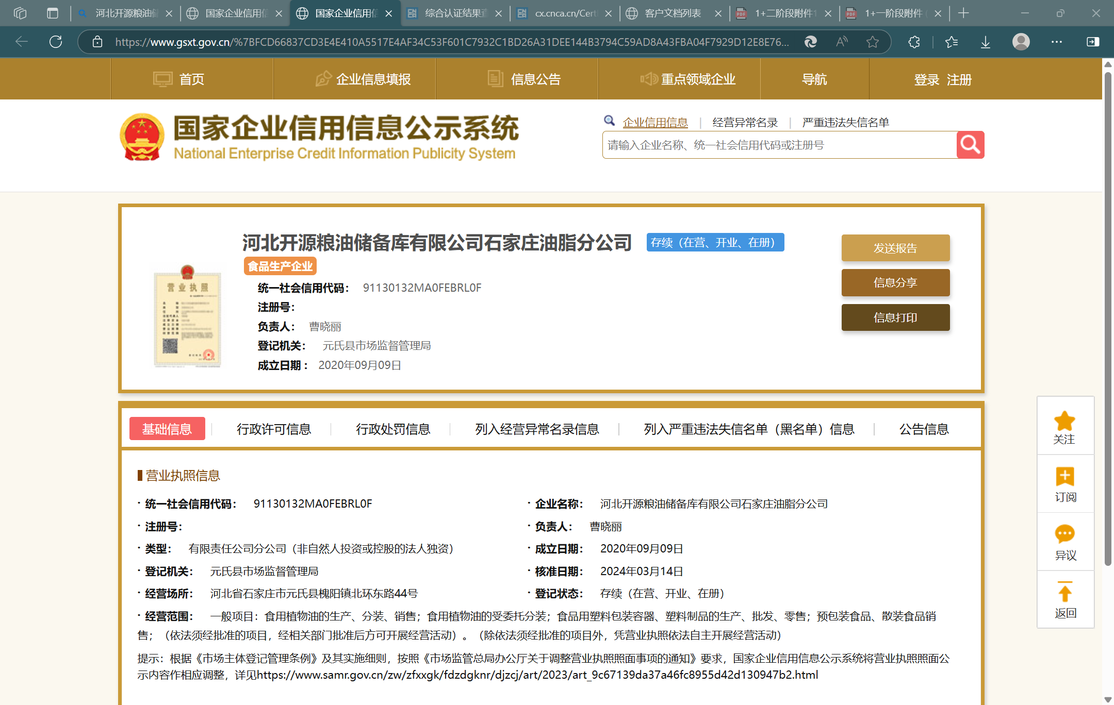This screenshot has width=1114, height=705.
Task: Click the Edge icon in address bar
Action: point(810,42)
